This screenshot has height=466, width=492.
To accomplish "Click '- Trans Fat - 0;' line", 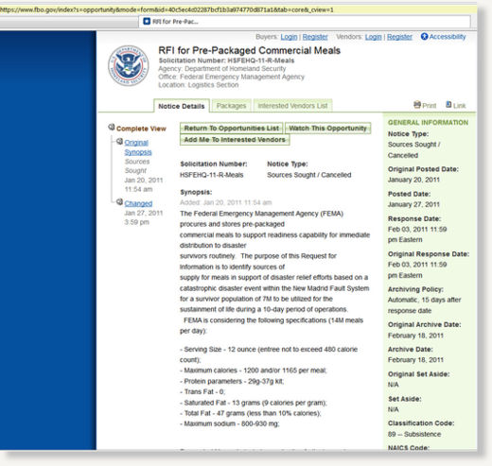I will coord(202,391).
